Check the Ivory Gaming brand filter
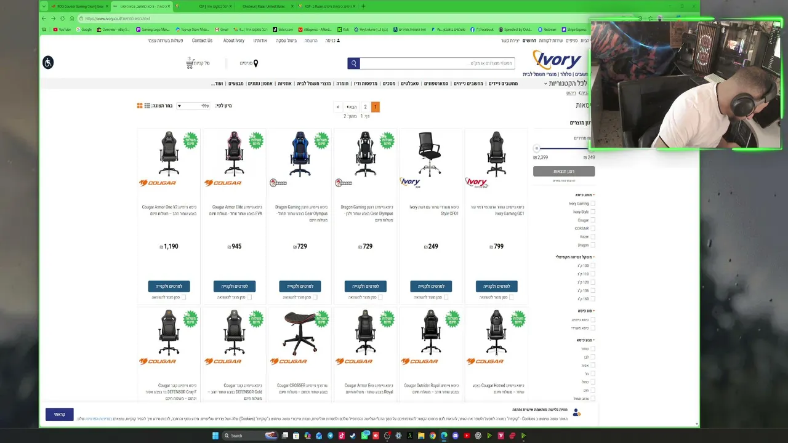Image resolution: width=788 pixels, height=443 pixels. click(x=593, y=204)
